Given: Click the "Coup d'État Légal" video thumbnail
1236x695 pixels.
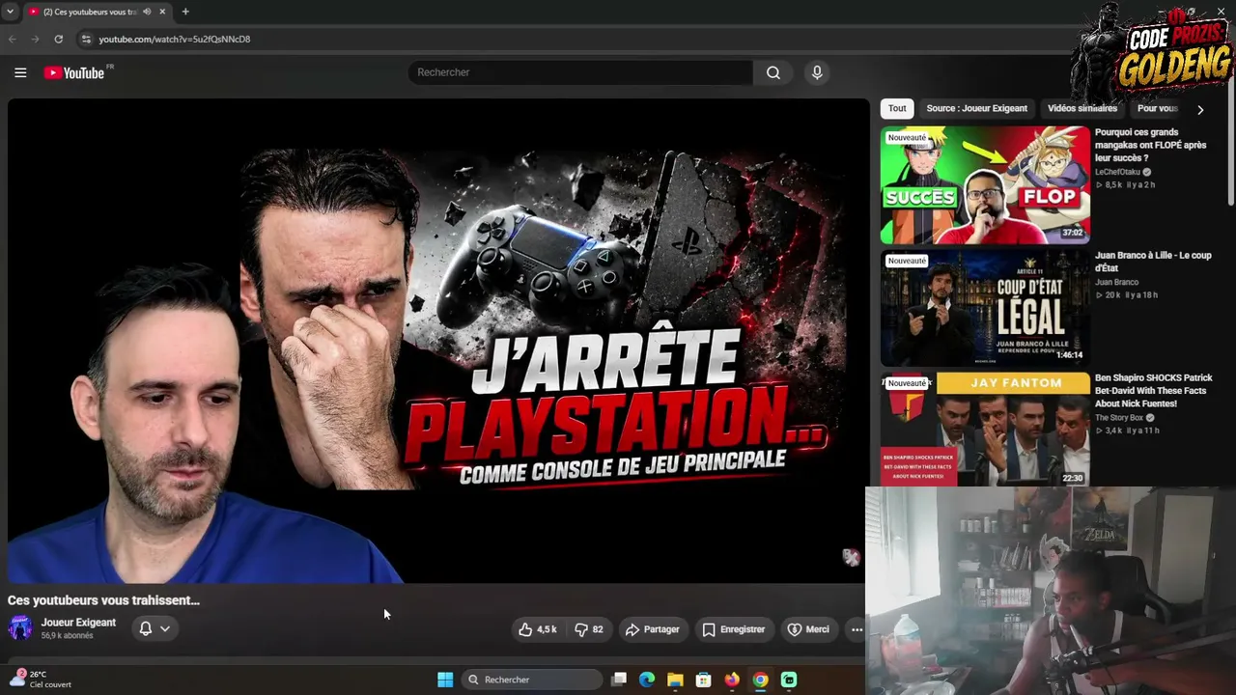Looking at the screenshot, I should click(985, 308).
